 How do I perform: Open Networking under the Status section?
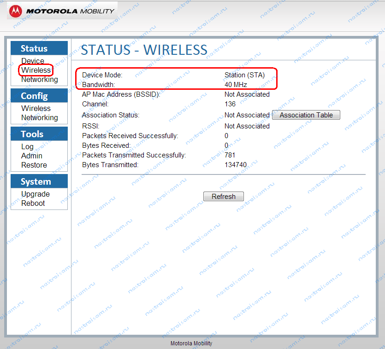(40, 80)
